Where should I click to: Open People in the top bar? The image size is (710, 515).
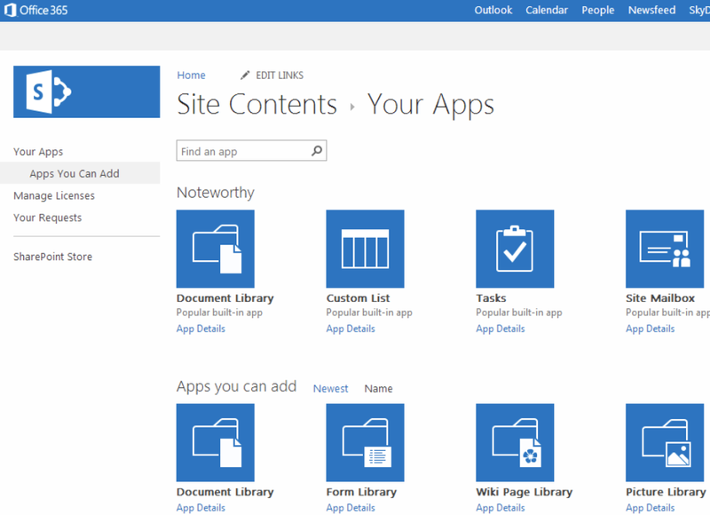coord(597,10)
